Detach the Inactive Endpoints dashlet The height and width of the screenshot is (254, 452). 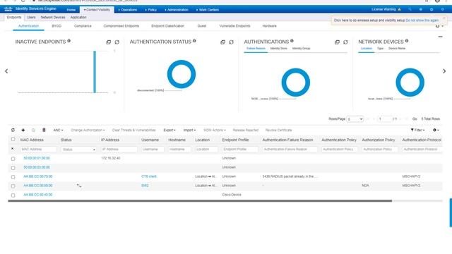tap(108, 42)
